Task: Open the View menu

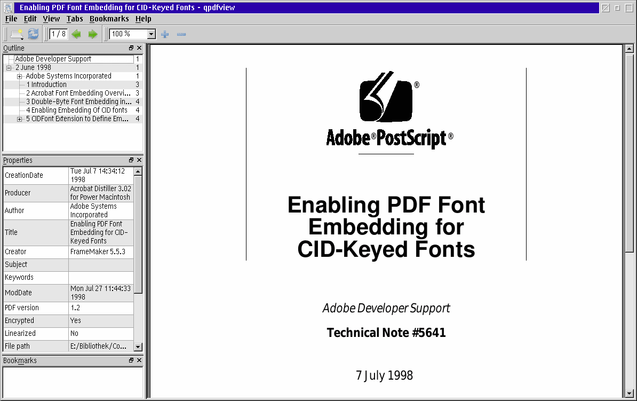Action: pos(51,19)
